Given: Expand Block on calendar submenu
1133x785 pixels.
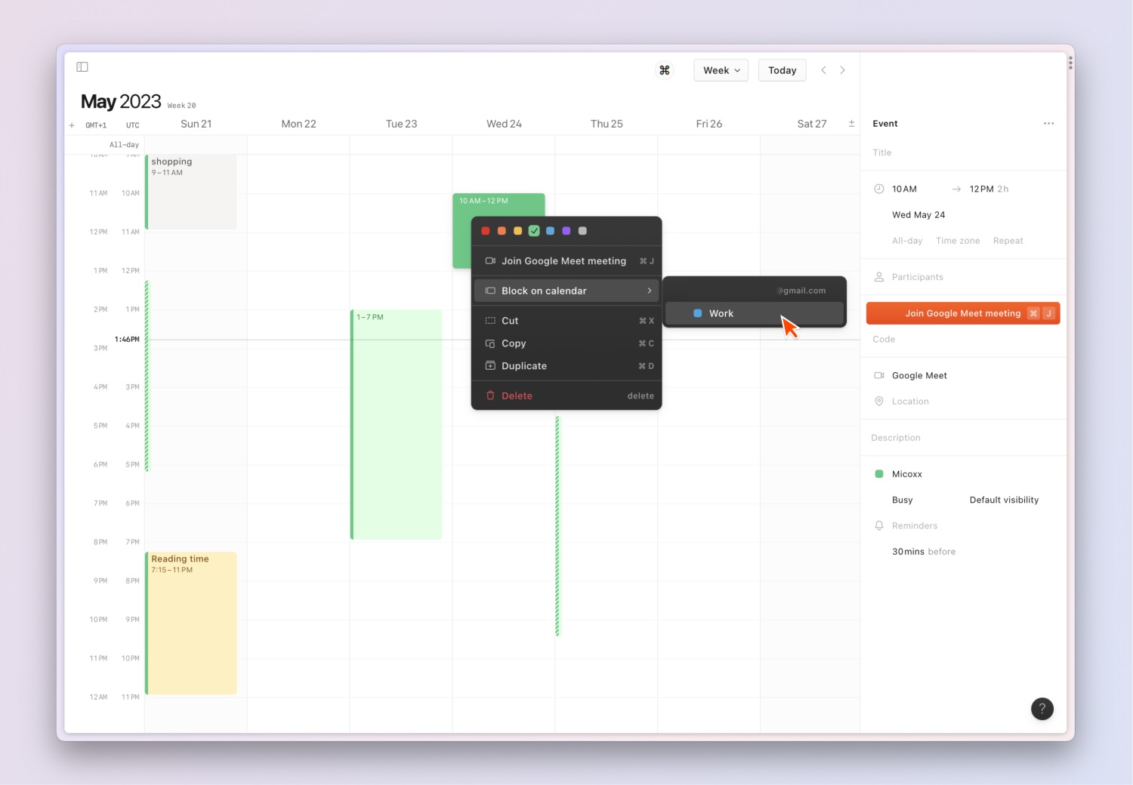Looking at the screenshot, I should click(566, 291).
